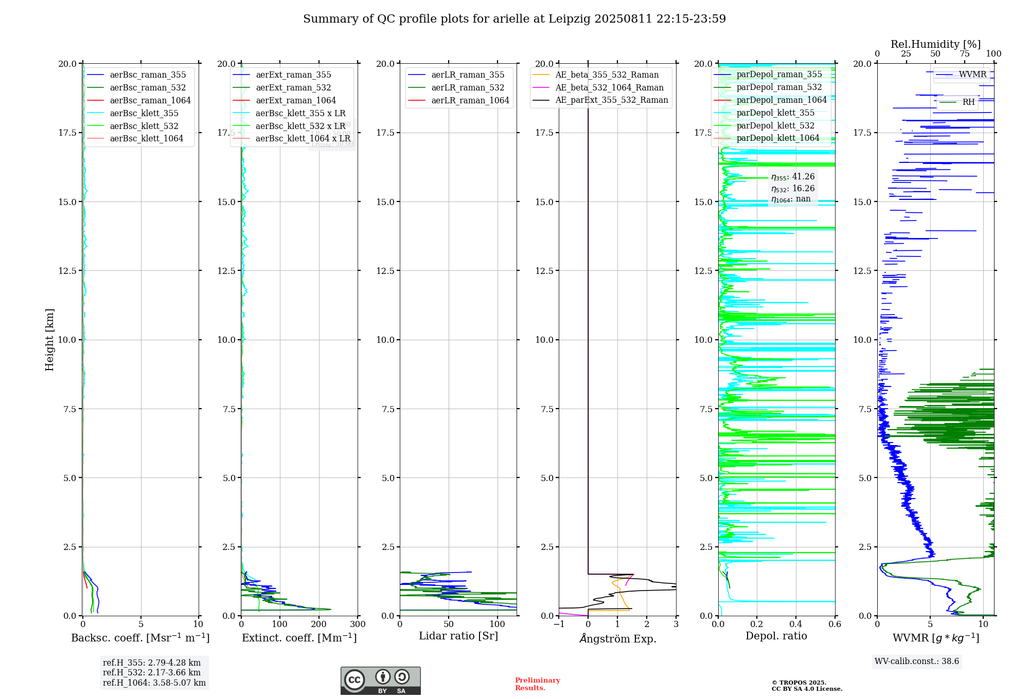Click the η355: 41.26 annotation
This screenshot has height=699, width=1029.
point(793,177)
